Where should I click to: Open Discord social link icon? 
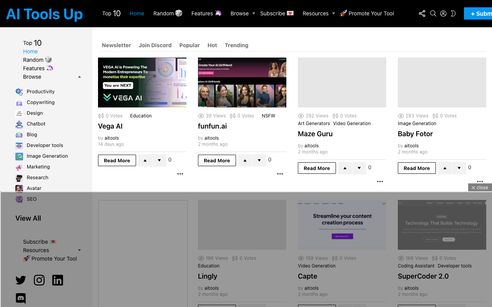[21, 298]
